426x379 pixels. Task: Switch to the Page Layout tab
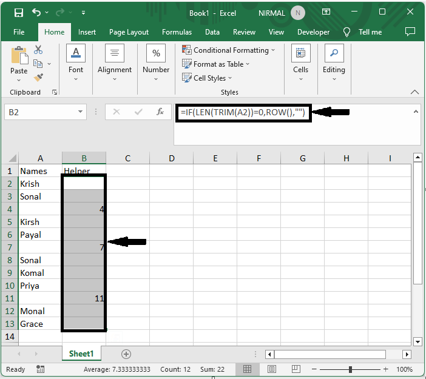pyautogui.click(x=129, y=32)
